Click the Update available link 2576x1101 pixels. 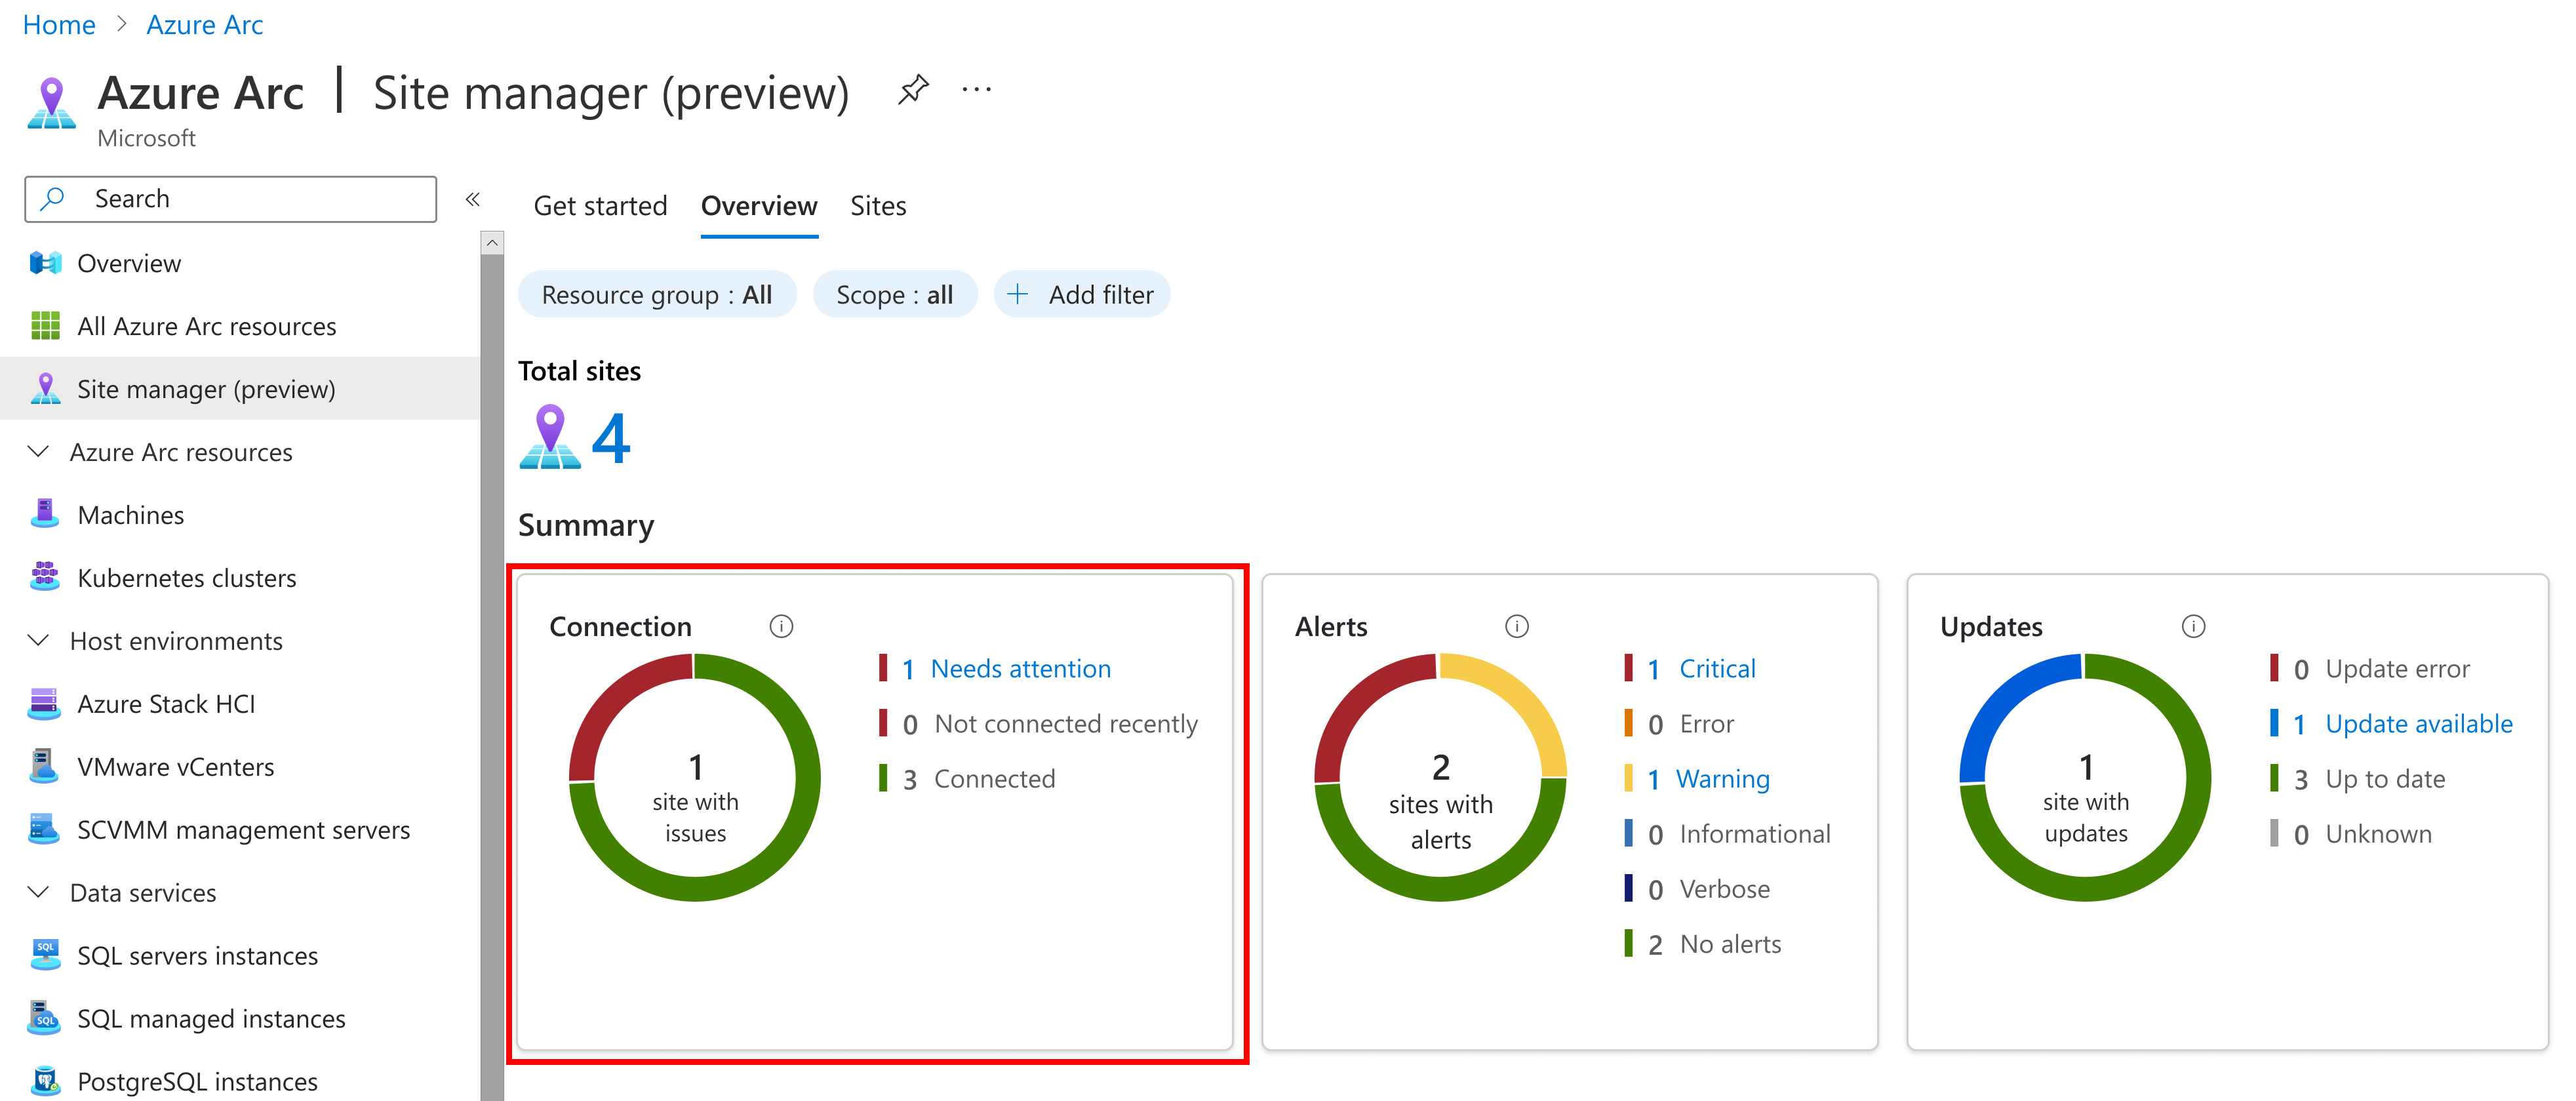[x=2417, y=724]
